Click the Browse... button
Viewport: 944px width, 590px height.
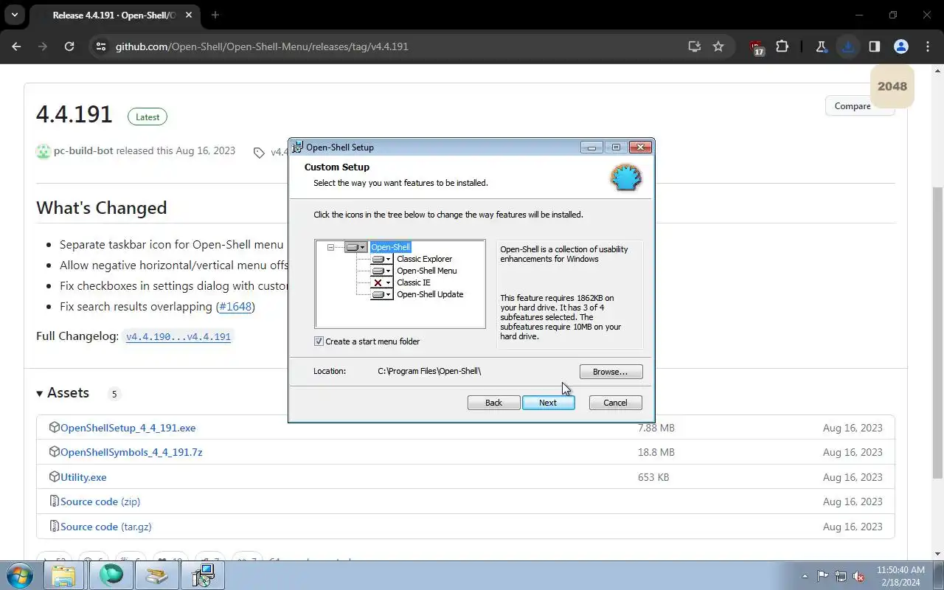[x=611, y=372]
